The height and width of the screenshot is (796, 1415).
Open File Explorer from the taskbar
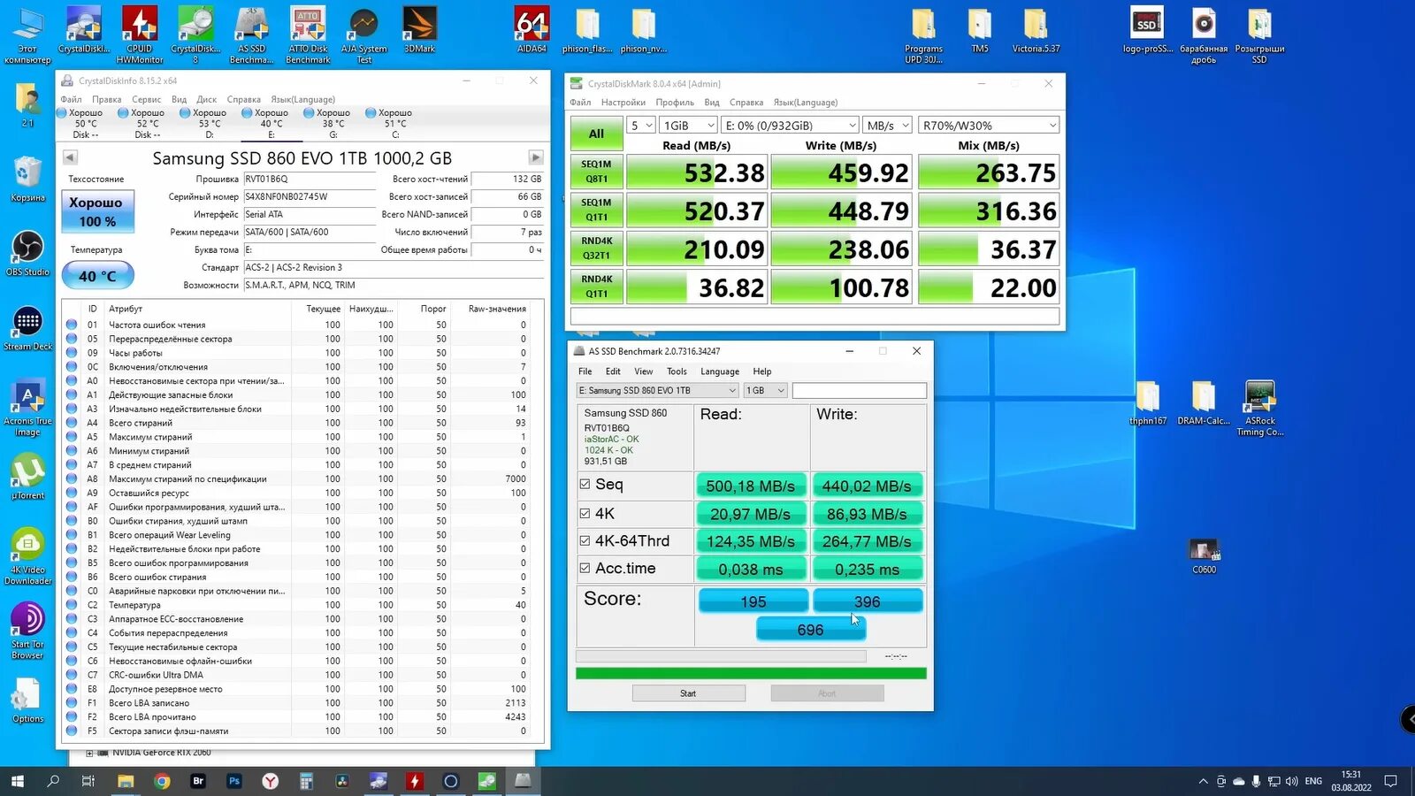point(126,781)
